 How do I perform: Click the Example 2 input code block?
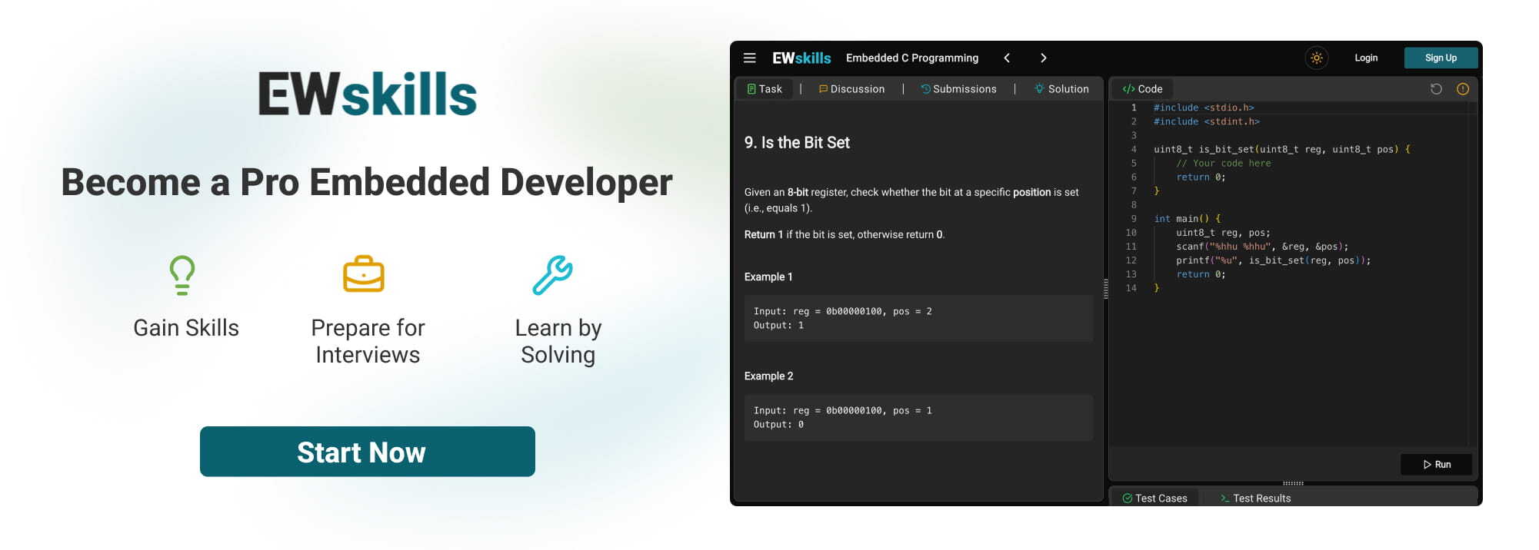[918, 417]
